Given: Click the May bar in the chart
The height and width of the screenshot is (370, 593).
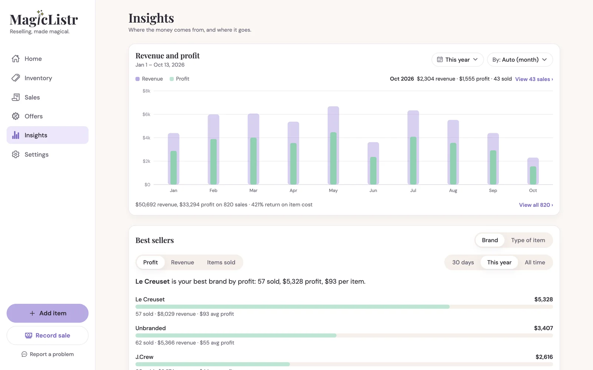Looking at the screenshot, I should click(x=333, y=145).
